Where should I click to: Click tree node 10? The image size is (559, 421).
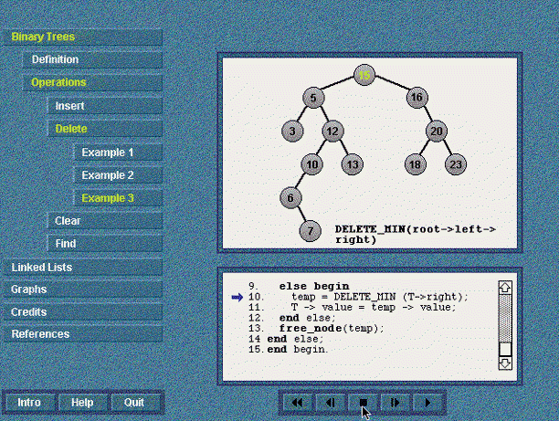[x=312, y=164]
